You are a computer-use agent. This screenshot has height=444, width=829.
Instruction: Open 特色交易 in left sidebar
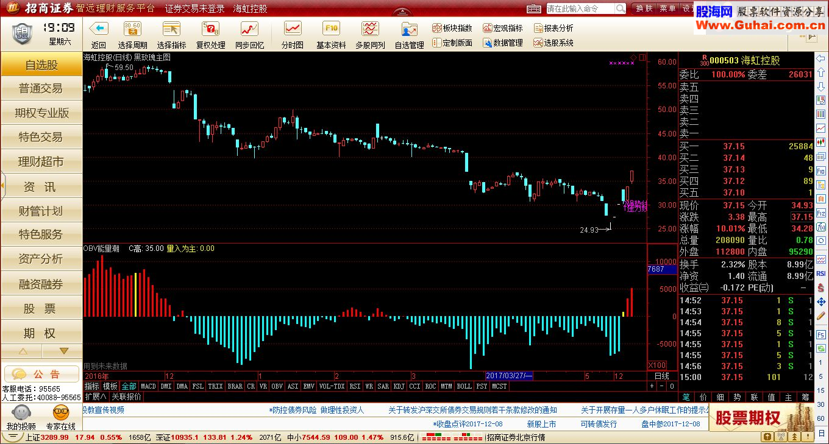coord(41,137)
